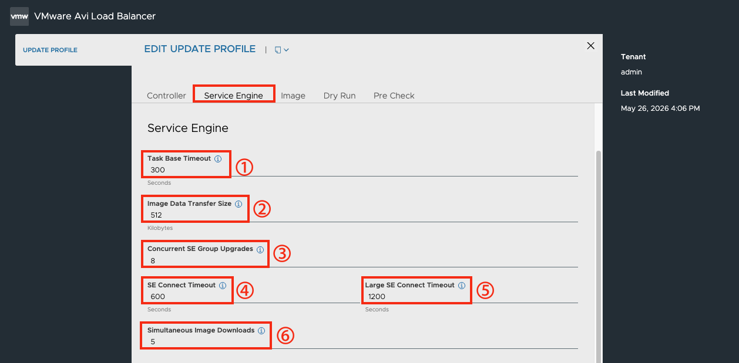Screen dimensions: 739x363
Task: Click the UPDATE PROFILE breadcrumb link
Action: [50, 50]
